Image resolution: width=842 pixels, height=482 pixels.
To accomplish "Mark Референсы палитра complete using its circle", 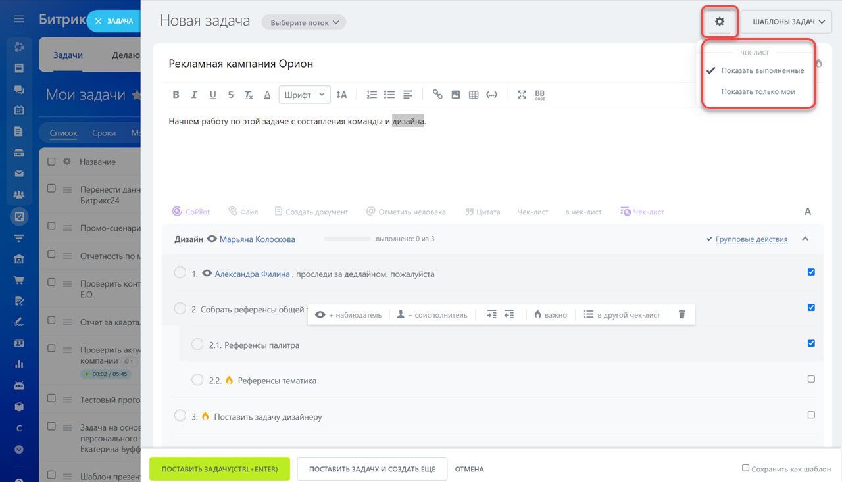I will coord(197,344).
